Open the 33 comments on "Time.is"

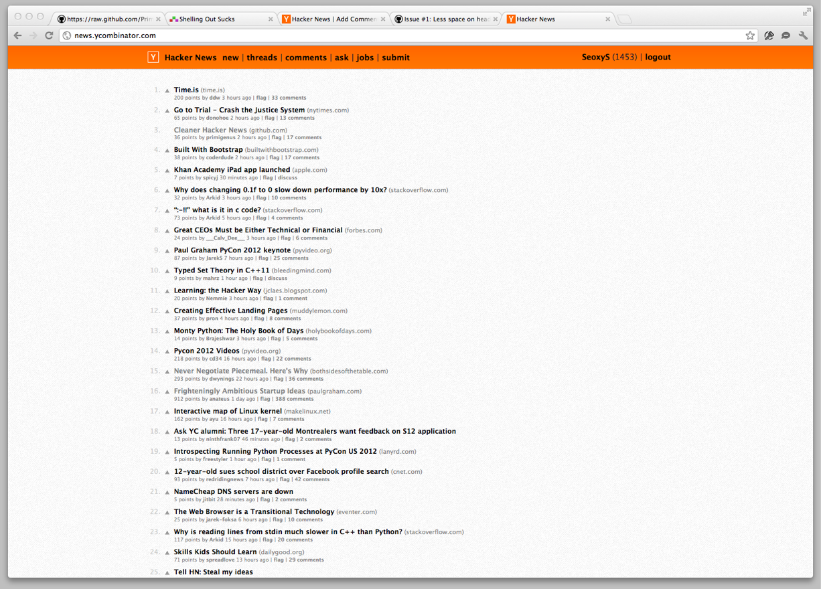[289, 98]
